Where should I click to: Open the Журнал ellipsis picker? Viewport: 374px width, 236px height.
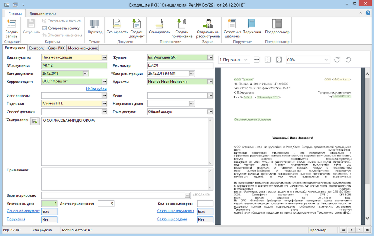tap(210, 58)
